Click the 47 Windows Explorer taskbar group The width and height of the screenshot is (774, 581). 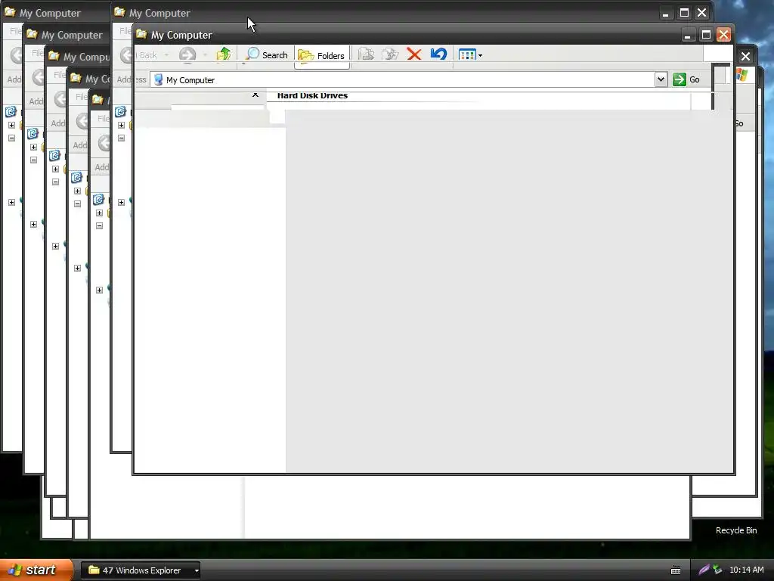(x=140, y=570)
